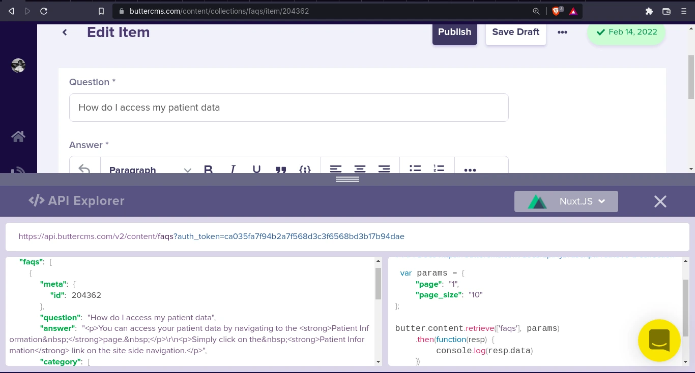
Task: Toggle underline formatting in Answer editor
Action: point(256,169)
